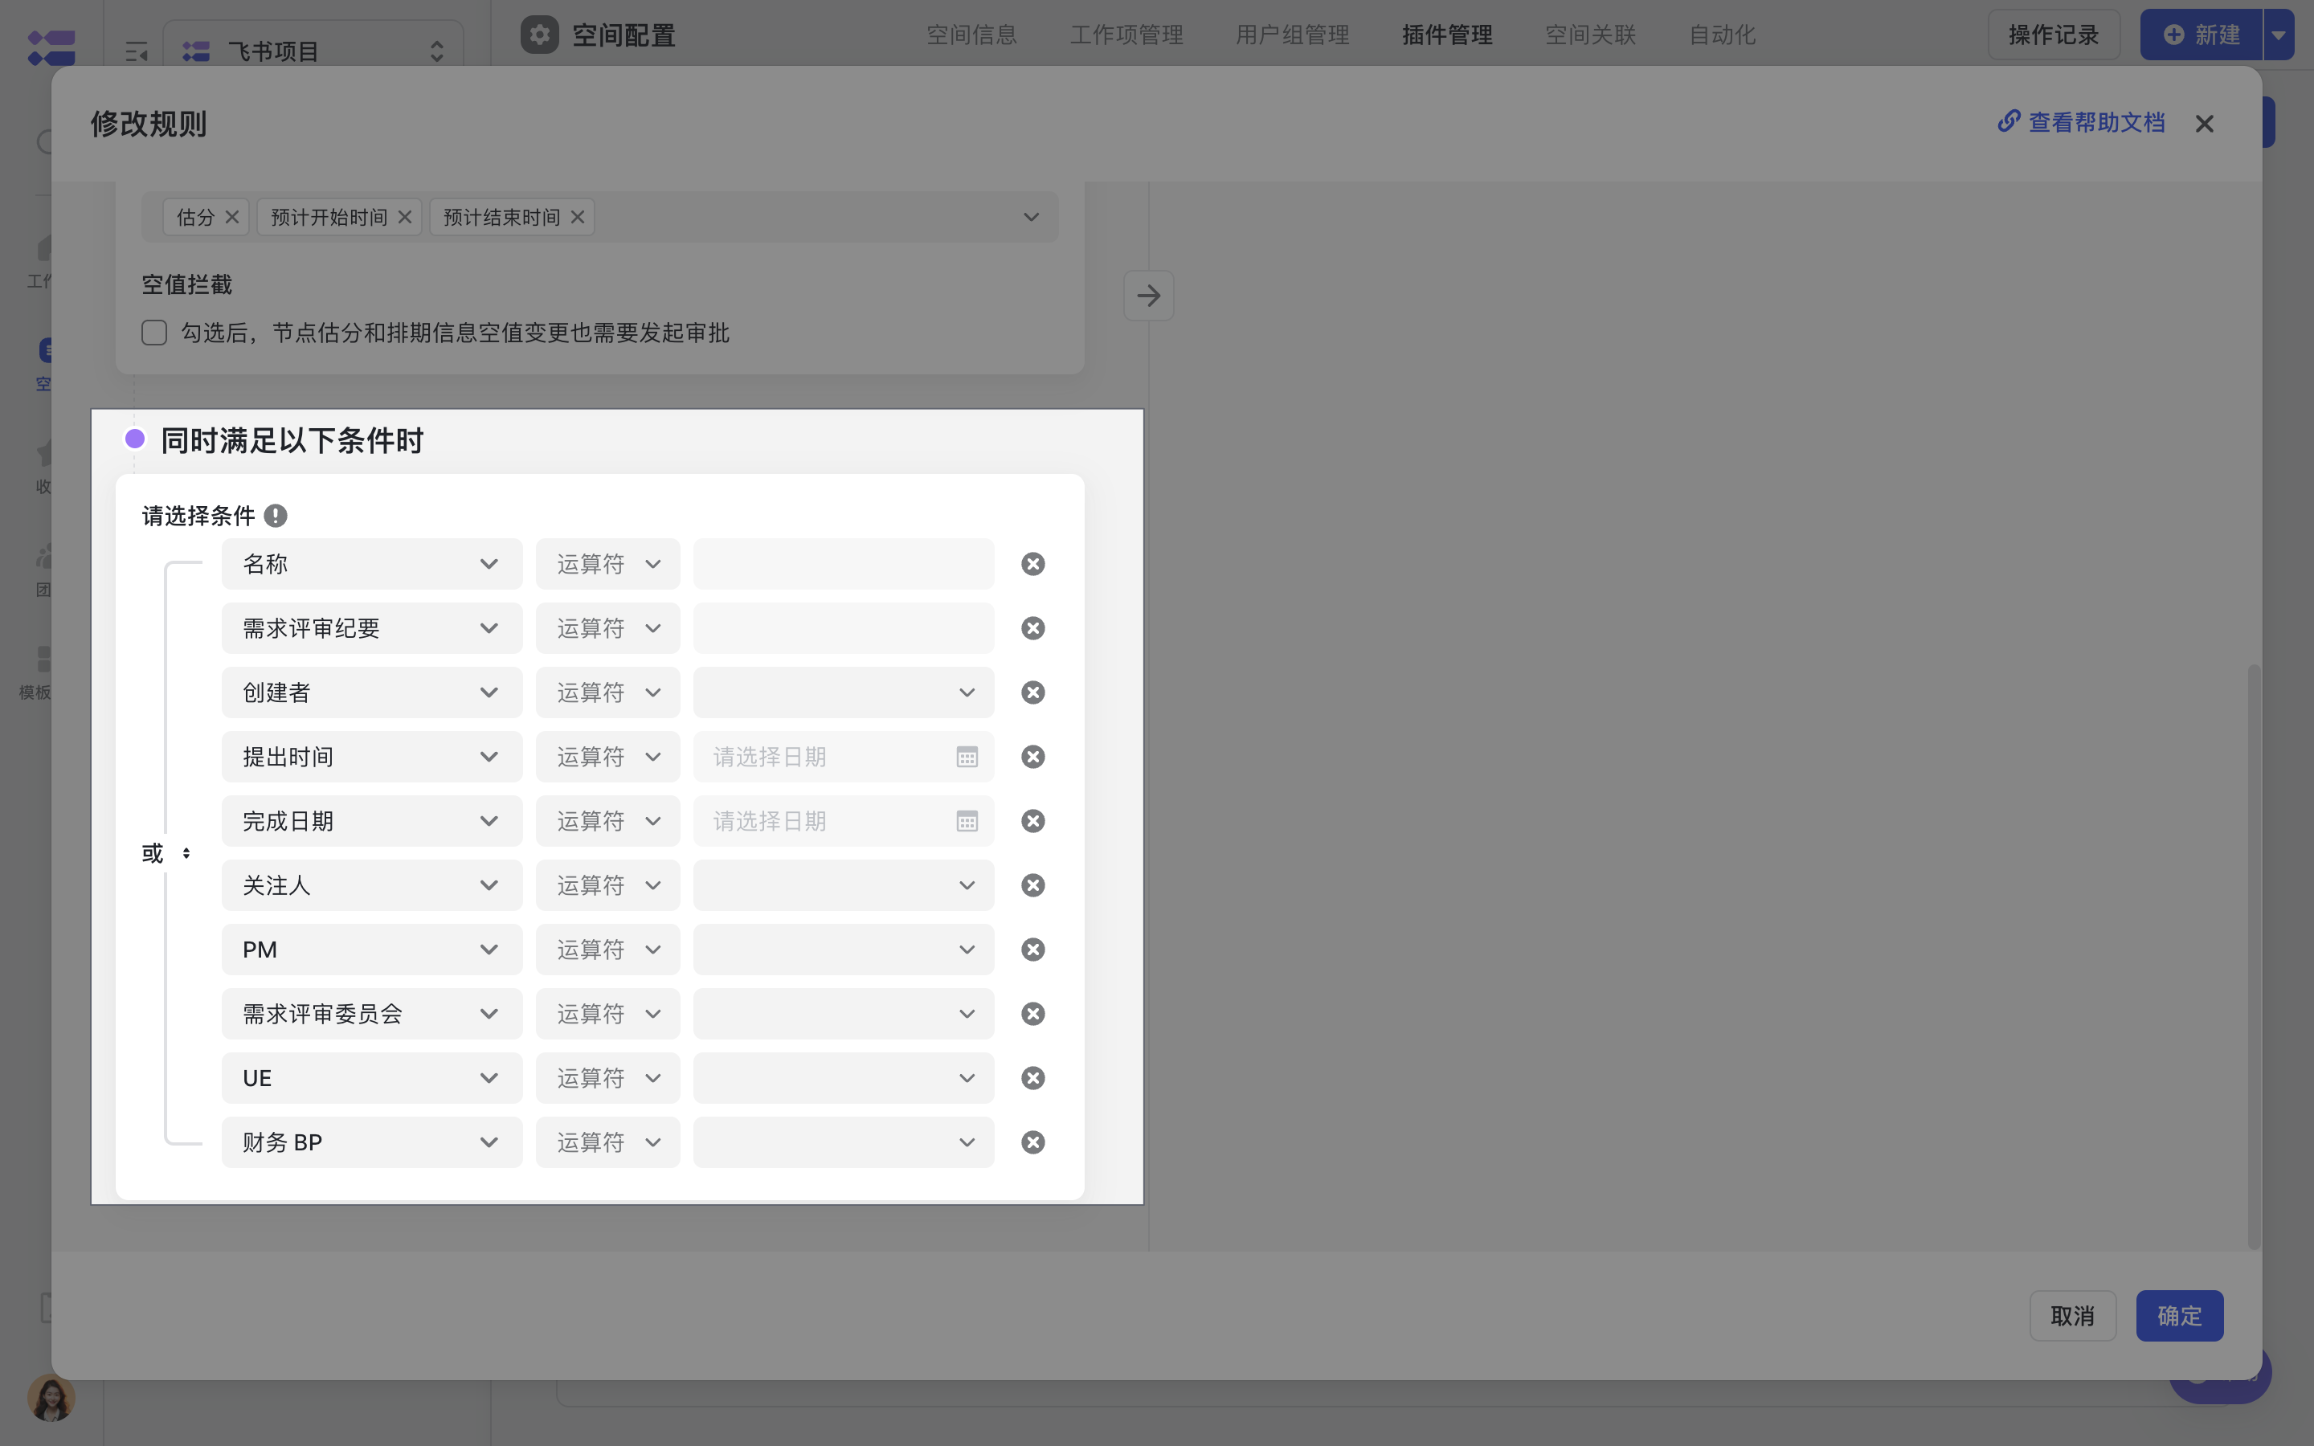Open the 创建者 field dropdown
This screenshot has height=1446, width=2314.
[x=372, y=692]
